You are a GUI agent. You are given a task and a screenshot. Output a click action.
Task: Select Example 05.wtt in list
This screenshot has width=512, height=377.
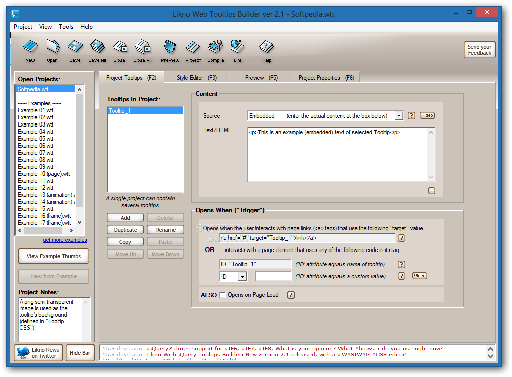pos(35,139)
